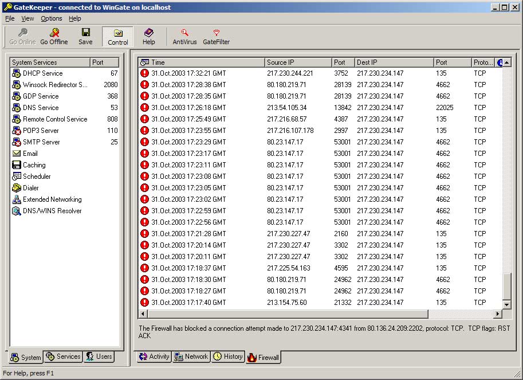Sort by the Time column header

point(202,62)
